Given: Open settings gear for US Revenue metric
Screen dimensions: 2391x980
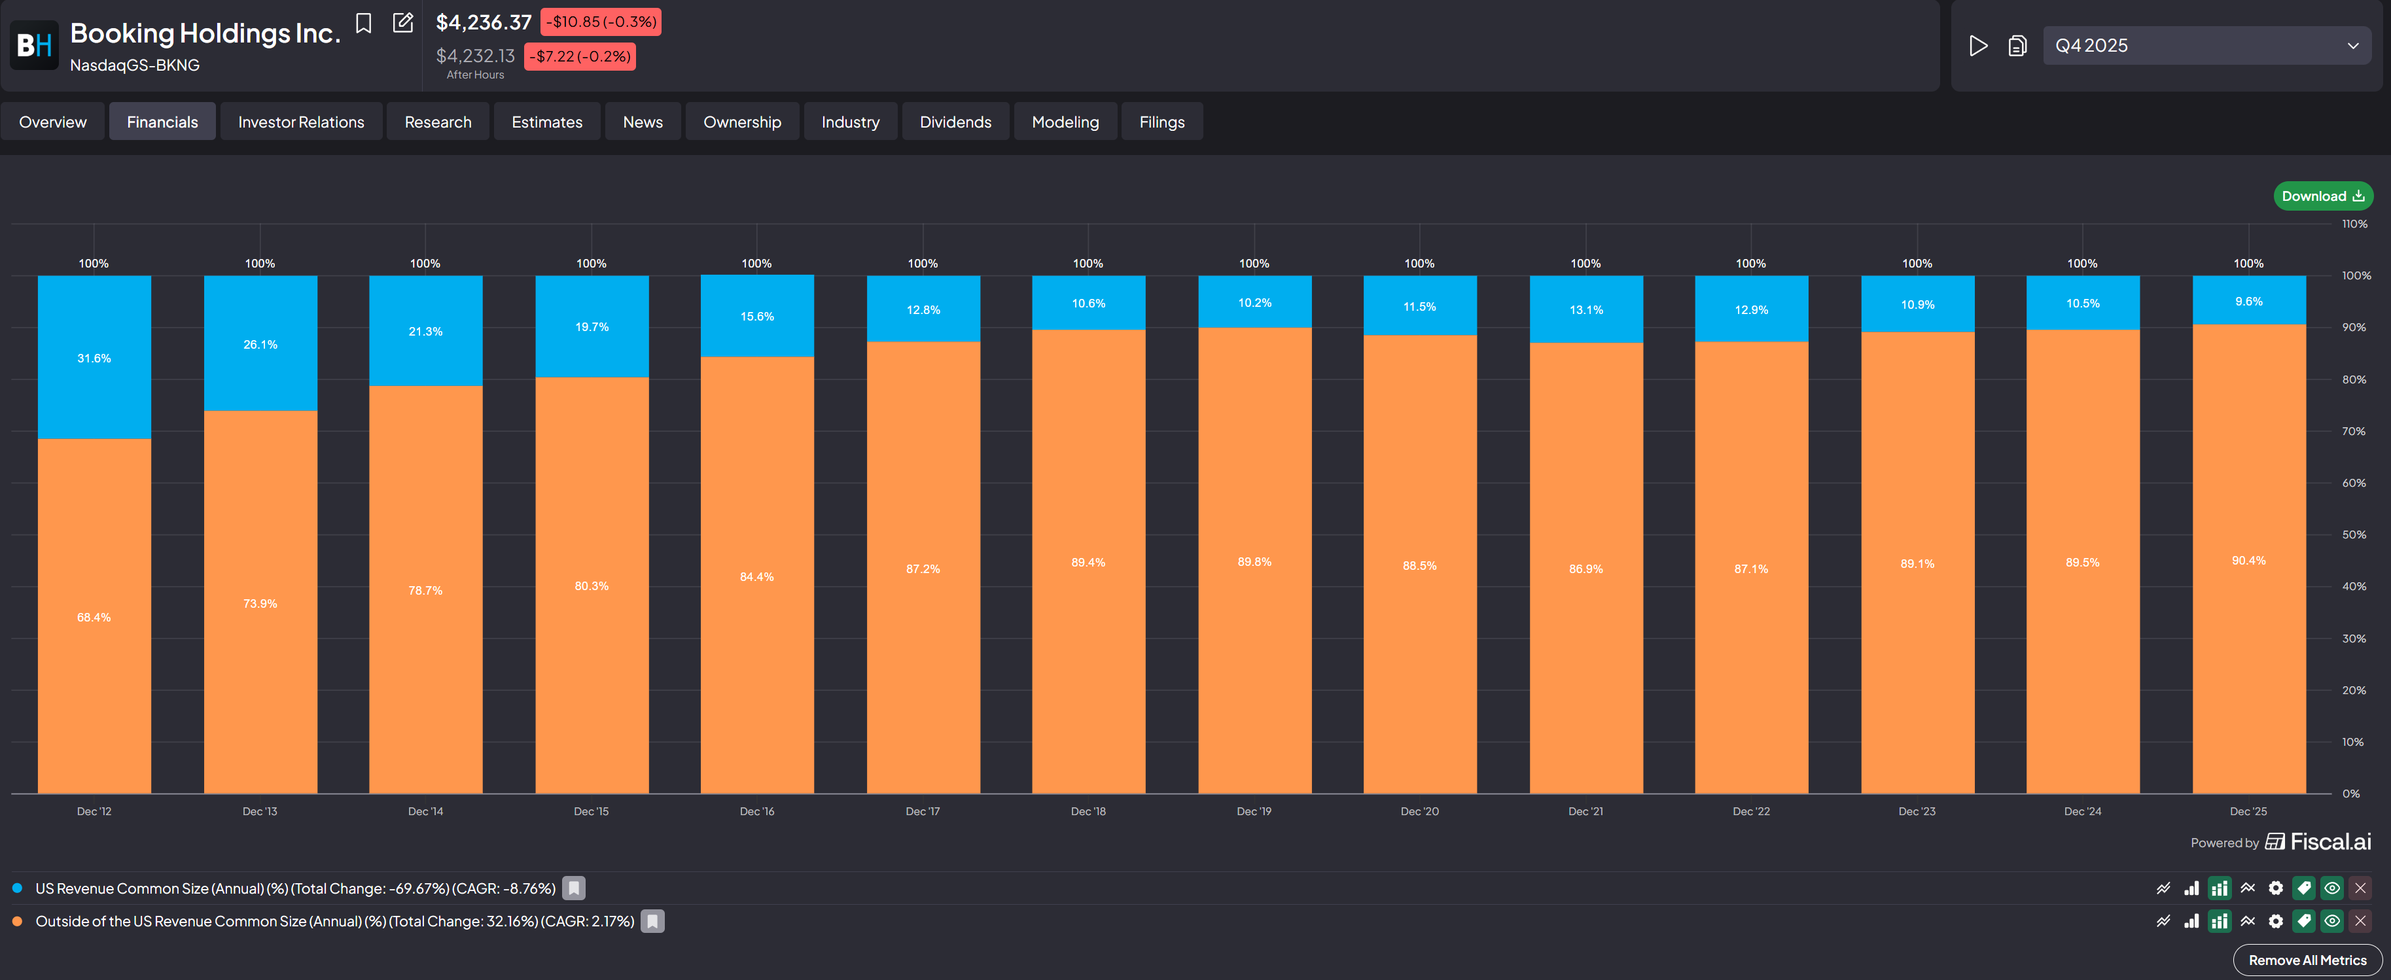Looking at the screenshot, I should (x=2275, y=888).
